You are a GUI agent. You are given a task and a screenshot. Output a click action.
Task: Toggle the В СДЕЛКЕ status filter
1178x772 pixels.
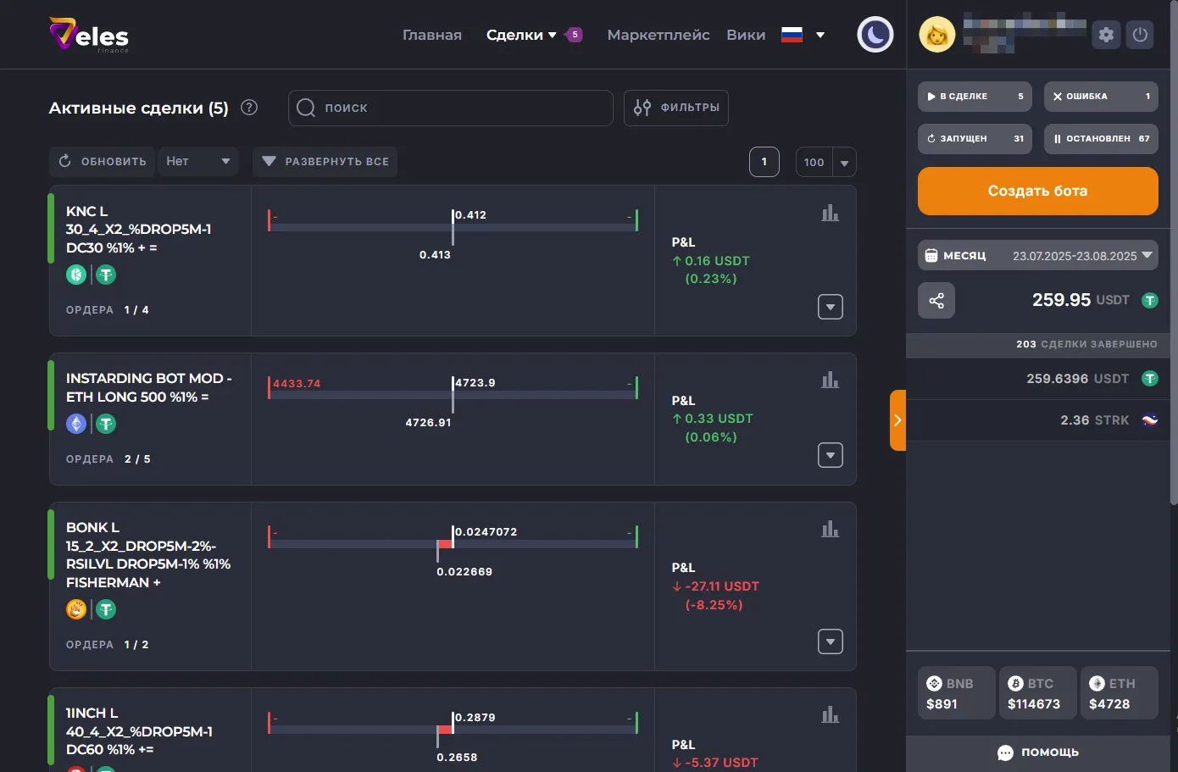click(975, 97)
